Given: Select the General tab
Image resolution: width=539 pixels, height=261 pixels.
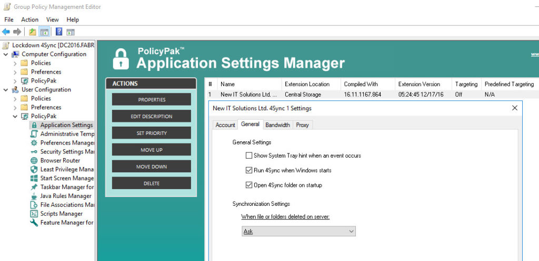Looking at the screenshot, I should tap(250, 124).
